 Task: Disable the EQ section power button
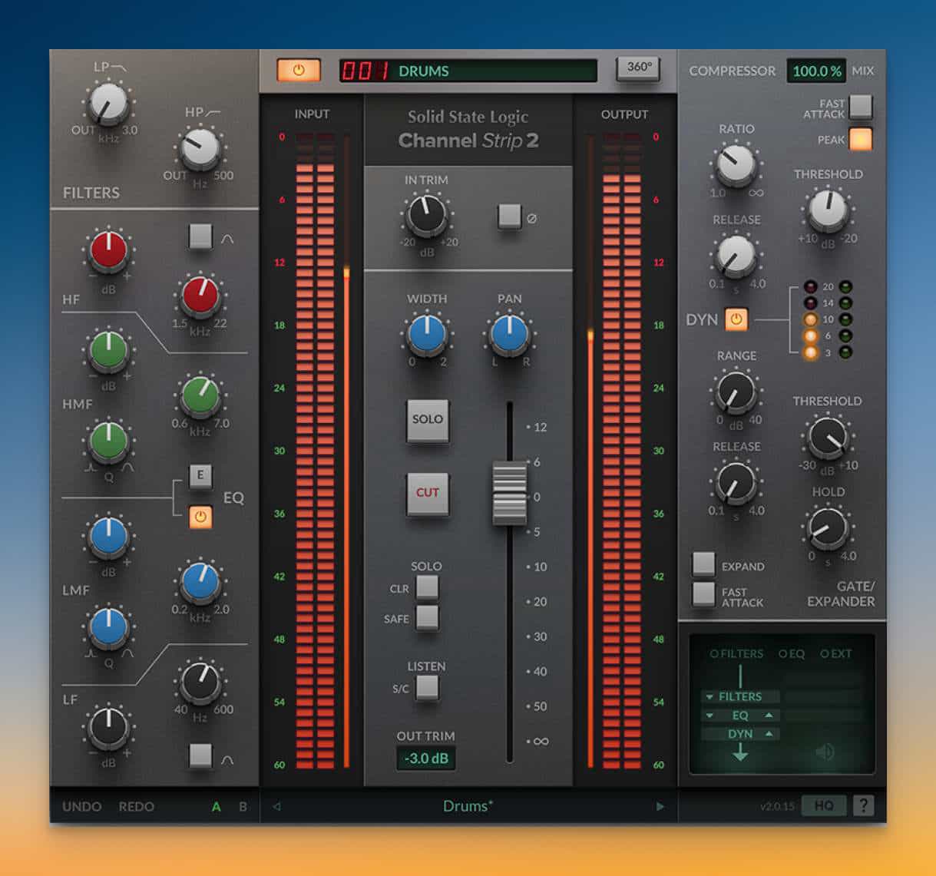pyautogui.click(x=200, y=517)
